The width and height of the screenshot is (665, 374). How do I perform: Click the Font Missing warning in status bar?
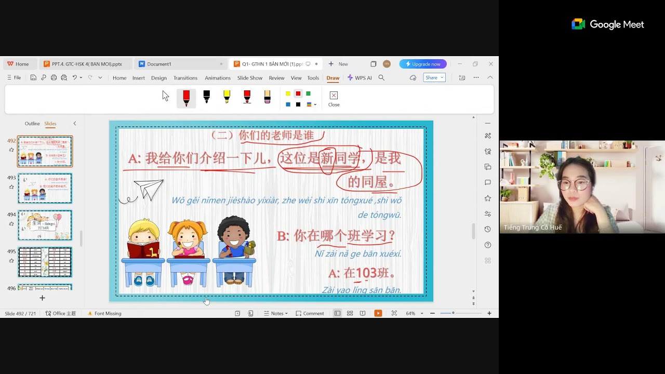tap(104, 313)
